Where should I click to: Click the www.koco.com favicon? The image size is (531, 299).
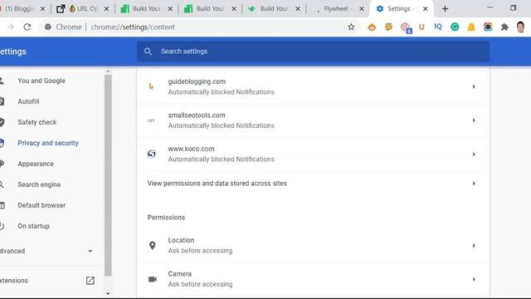tap(151, 154)
